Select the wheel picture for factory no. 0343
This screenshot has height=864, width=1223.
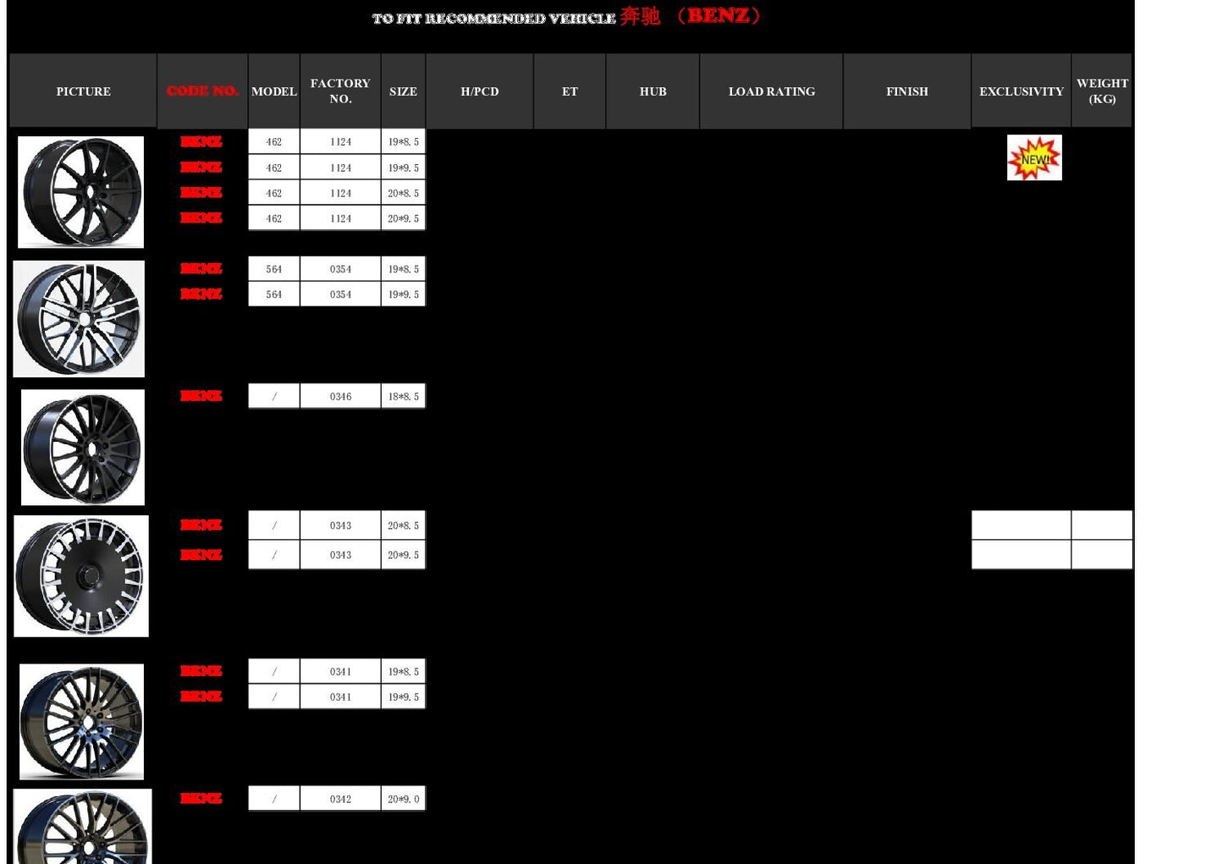(81, 576)
